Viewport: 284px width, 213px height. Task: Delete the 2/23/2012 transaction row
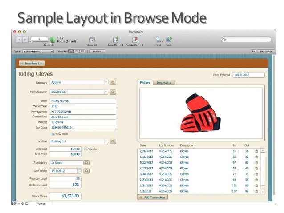click(256, 180)
